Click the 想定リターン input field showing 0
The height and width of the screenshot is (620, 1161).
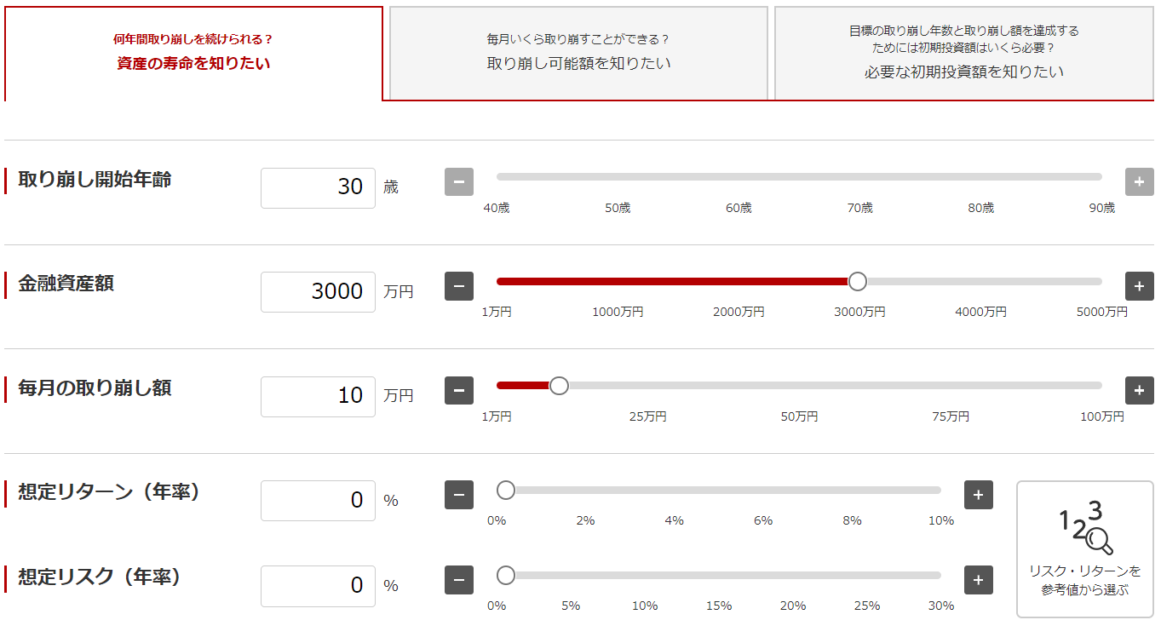318,501
